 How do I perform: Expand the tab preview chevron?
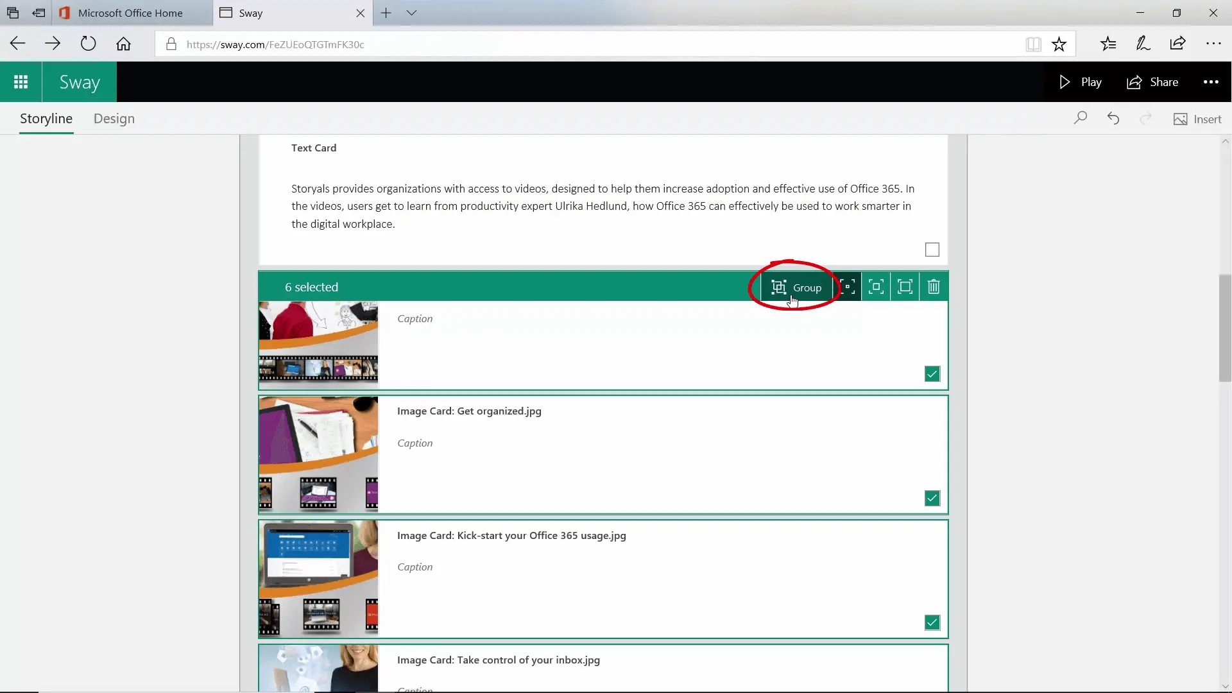411,13
